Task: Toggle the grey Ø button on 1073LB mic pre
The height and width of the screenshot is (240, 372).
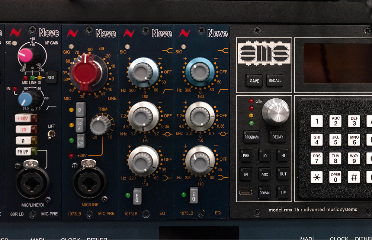Action: click(80, 109)
